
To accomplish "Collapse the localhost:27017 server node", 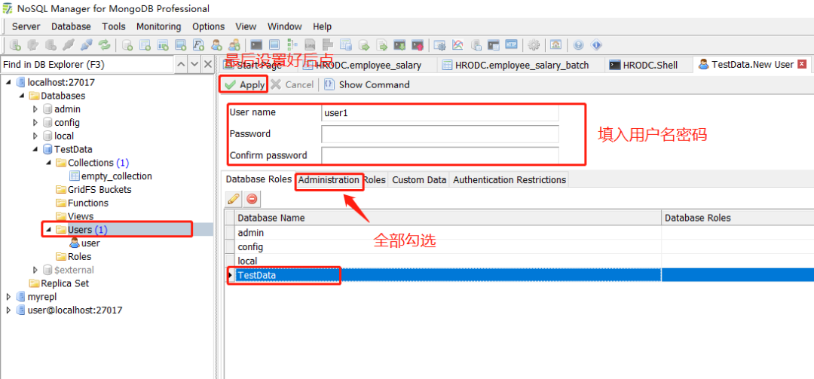I will point(8,82).
